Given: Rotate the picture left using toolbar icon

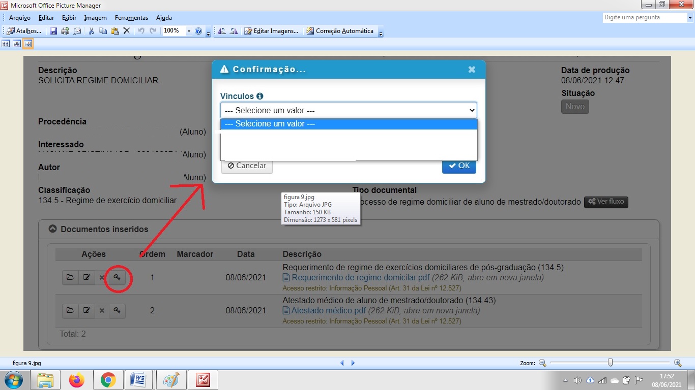Looking at the screenshot, I should point(222,31).
